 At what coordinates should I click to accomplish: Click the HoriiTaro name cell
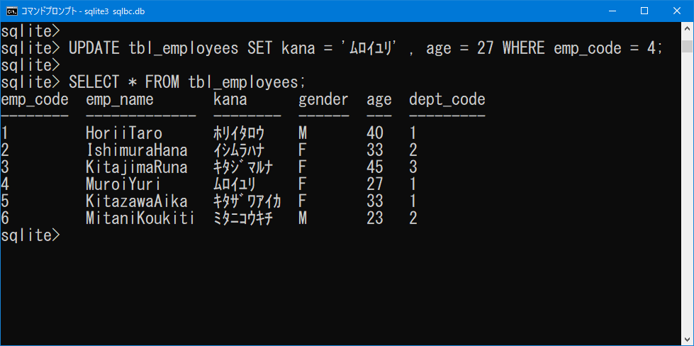coord(124,133)
